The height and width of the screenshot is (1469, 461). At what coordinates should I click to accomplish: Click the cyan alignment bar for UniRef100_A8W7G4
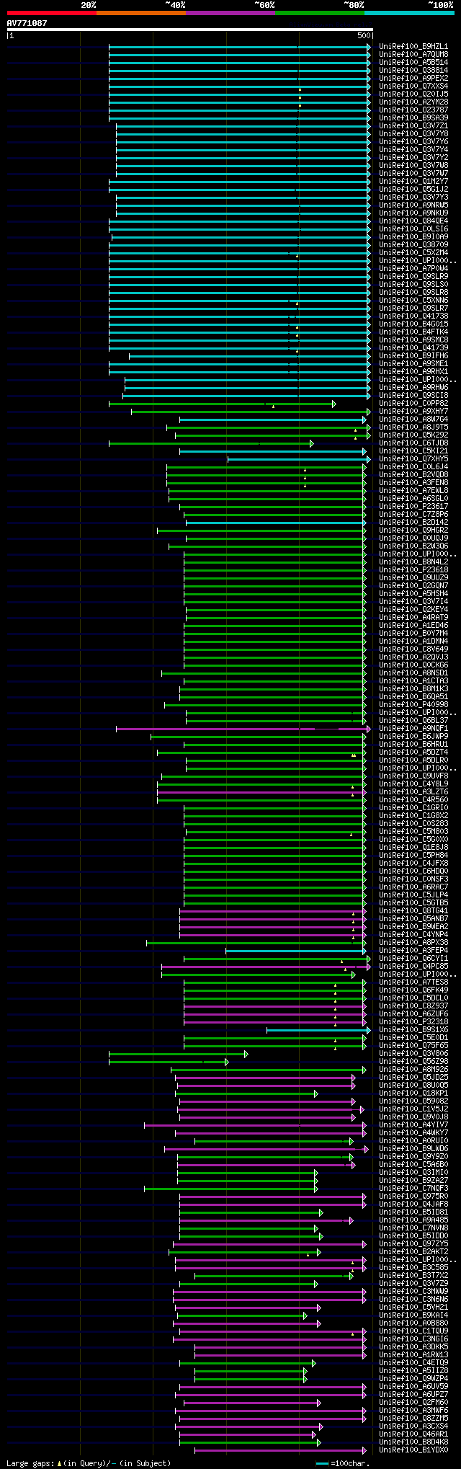[x=273, y=420]
